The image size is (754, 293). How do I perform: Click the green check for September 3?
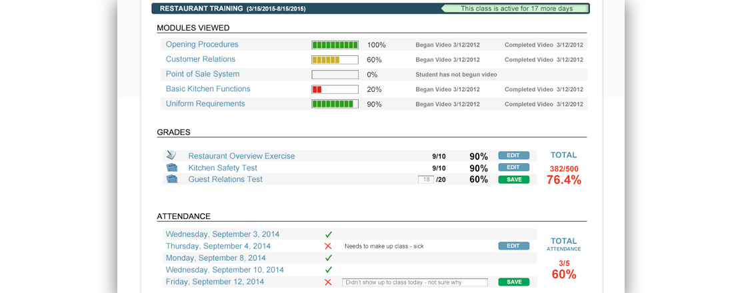click(x=329, y=234)
